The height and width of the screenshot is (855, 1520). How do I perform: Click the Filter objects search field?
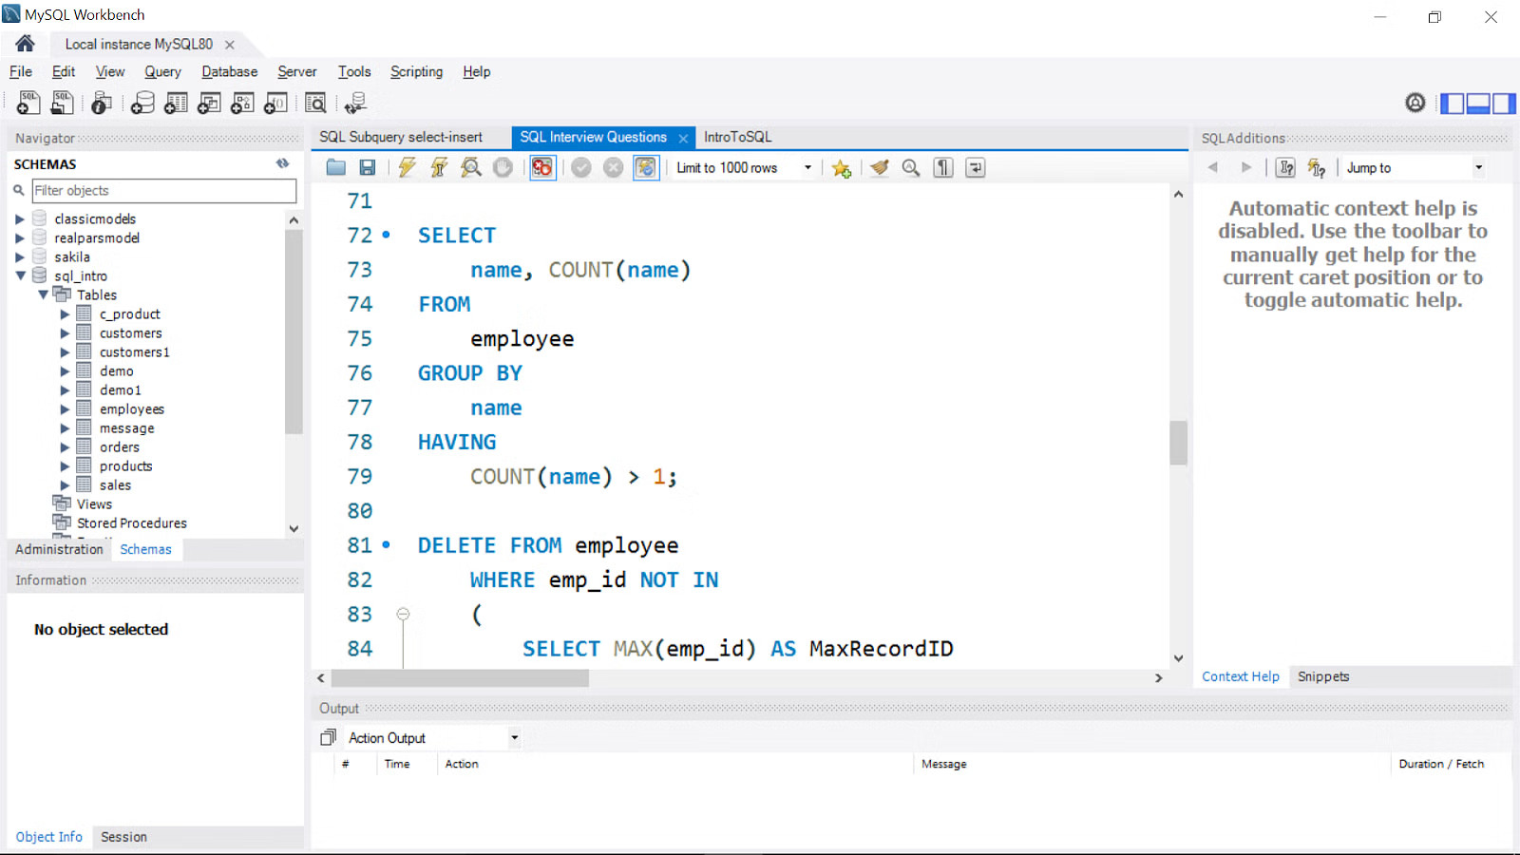(164, 191)
